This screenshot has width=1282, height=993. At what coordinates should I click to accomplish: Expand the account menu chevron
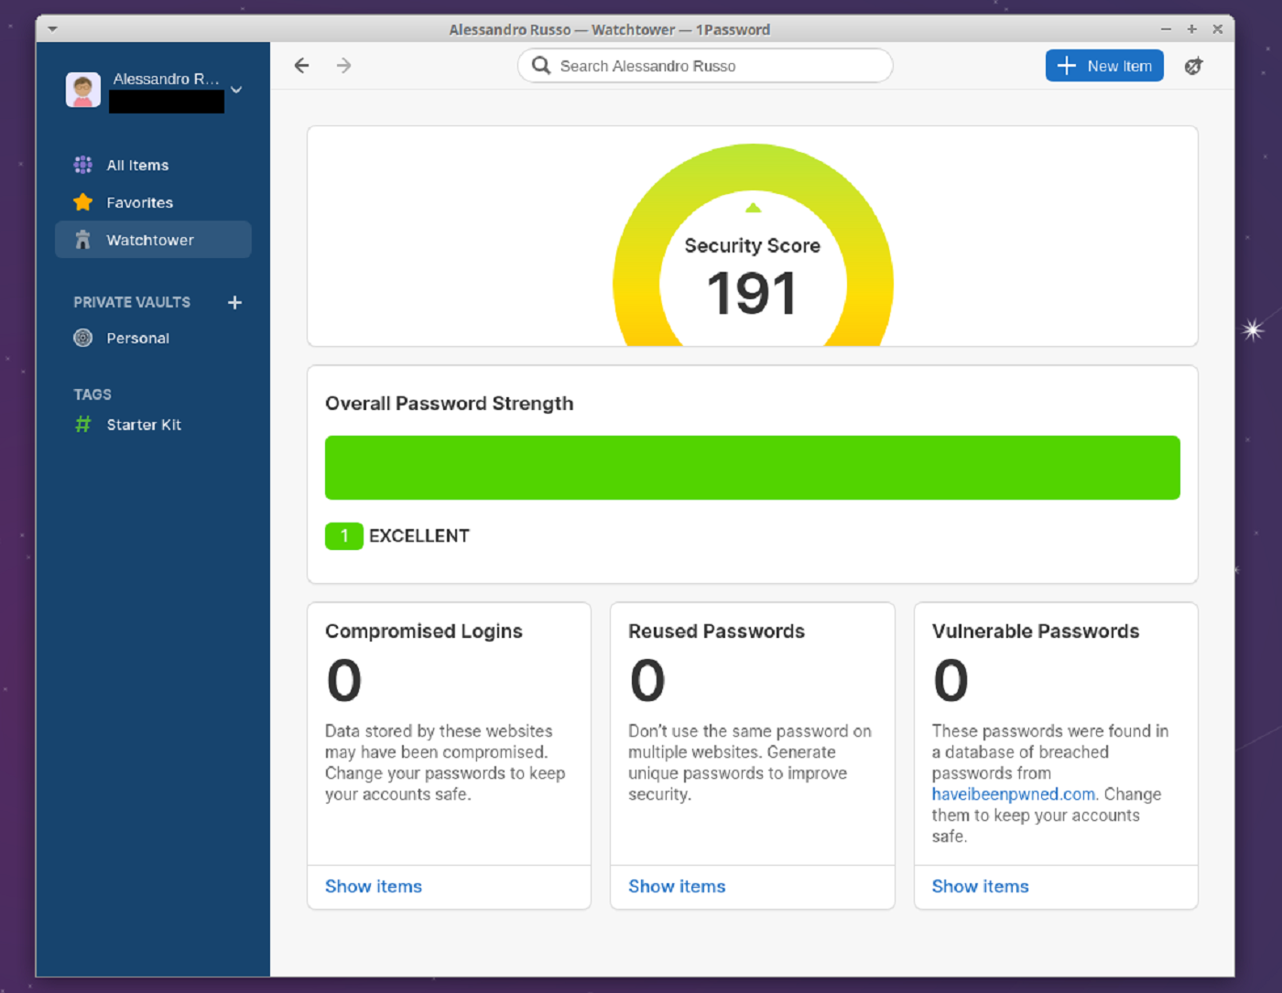[x=236, y=90]
